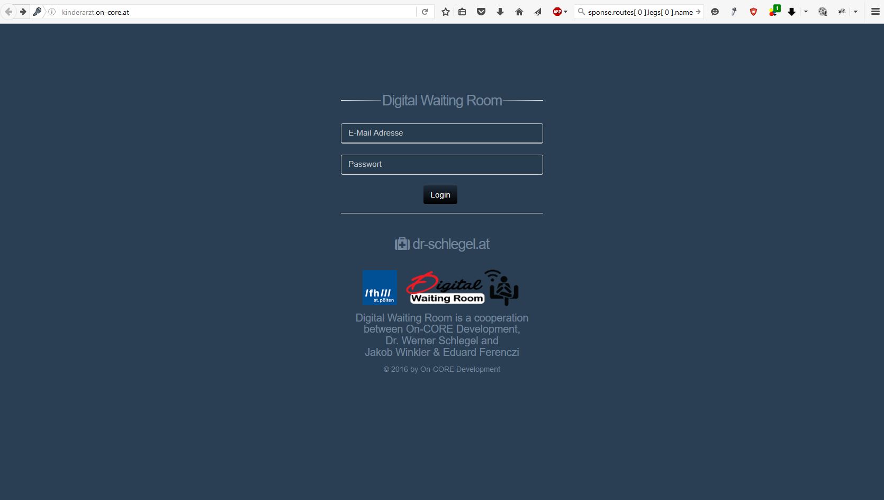Image resolution: width=884 pixels, height=500 pixels.
Task: Show the bookmarks list icon
Action: coord(462,12)
